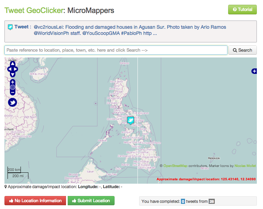Screen dimensions: 263x209
Task: Expand the layer switcher plus on map edge
Action: coord(254,71)
